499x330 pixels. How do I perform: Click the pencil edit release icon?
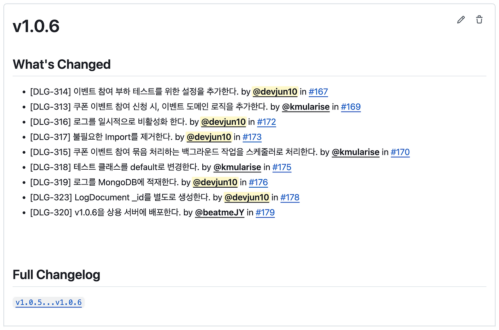[461, 20]
